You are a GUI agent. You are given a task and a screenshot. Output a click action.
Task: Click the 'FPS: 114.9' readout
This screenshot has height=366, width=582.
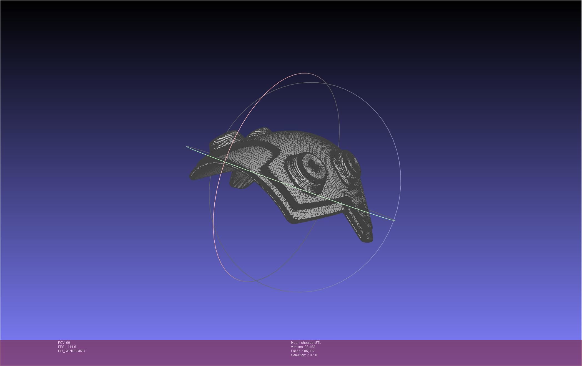[67, 347]
